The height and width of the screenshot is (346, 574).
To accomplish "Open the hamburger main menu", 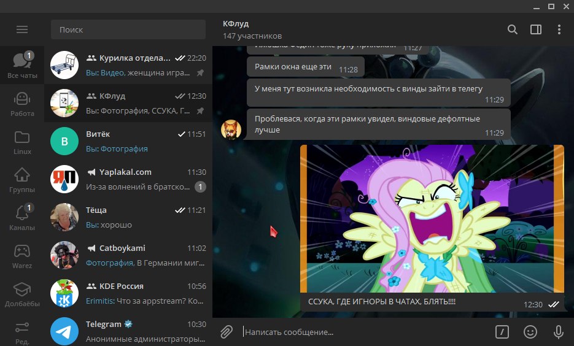I will tap(22, 29).
